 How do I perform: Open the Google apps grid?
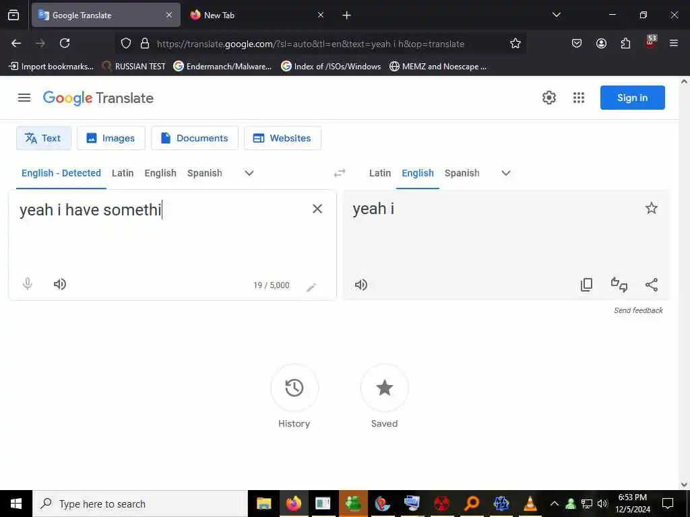click(x=579, y=98)
